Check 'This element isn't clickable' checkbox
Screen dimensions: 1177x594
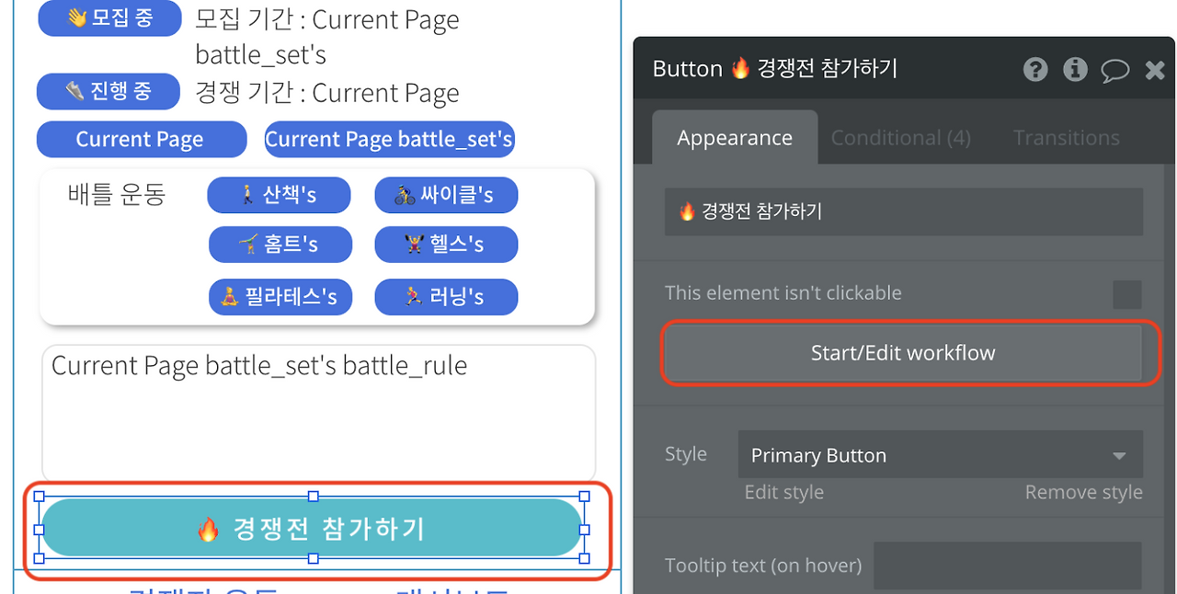pyautogui.click(x=1127, y=294)
